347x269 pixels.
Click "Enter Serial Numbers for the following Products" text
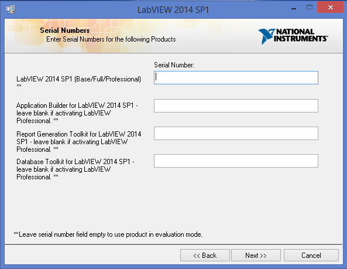pyautogui.click(x=111, y=39)
